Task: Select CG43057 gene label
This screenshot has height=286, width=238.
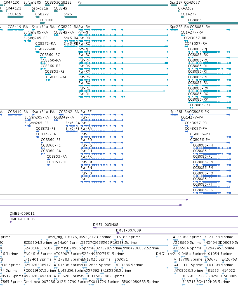Action: coord(192,2)
